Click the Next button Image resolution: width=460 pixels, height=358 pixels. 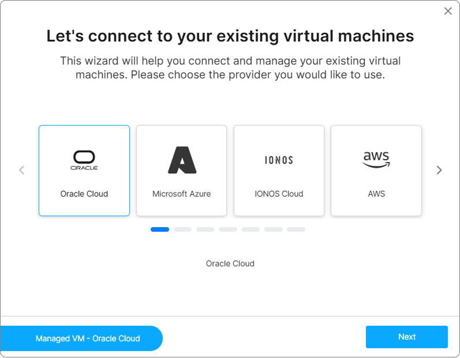[407, 337]
